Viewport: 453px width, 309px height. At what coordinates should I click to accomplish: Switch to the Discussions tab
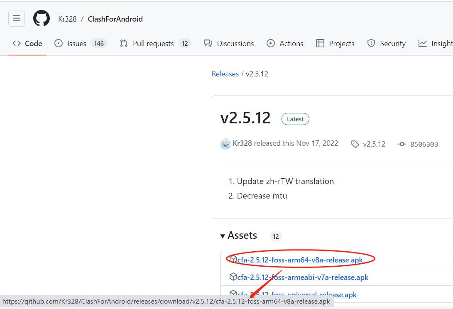click(229, 43)
